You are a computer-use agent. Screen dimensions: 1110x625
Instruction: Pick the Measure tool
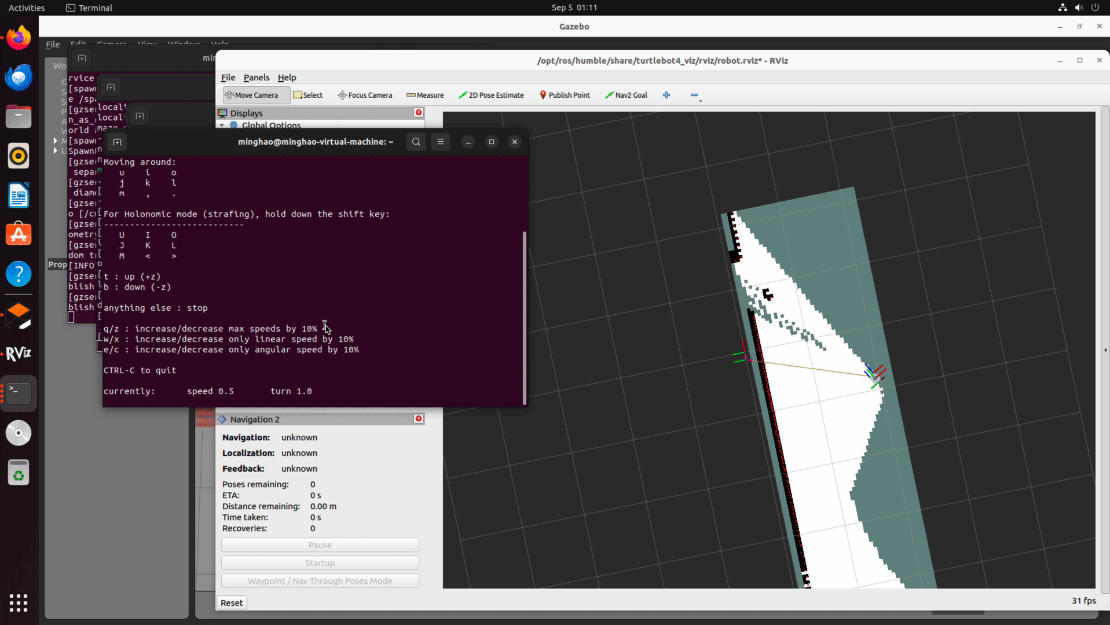(425, 95)
